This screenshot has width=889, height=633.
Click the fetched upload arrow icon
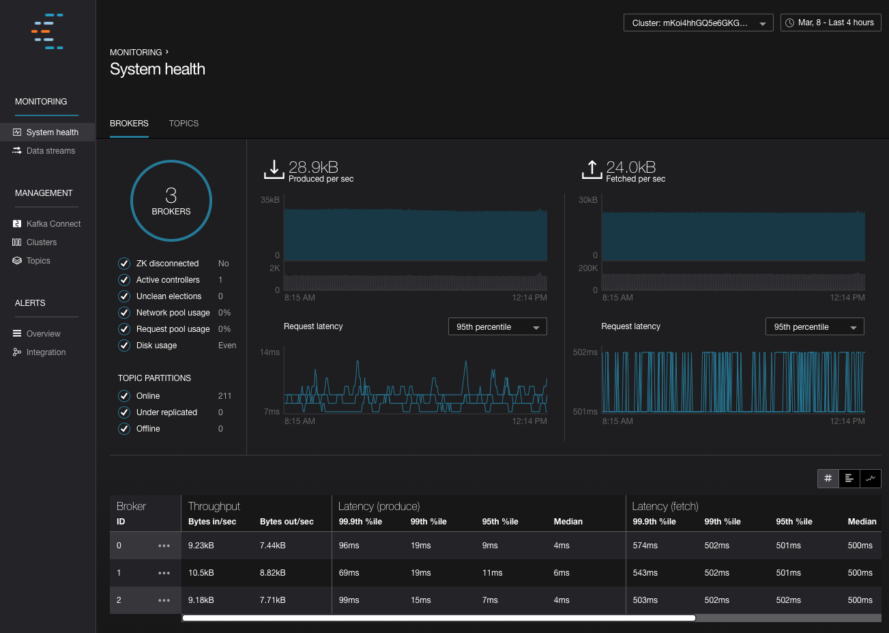point(592,169)
